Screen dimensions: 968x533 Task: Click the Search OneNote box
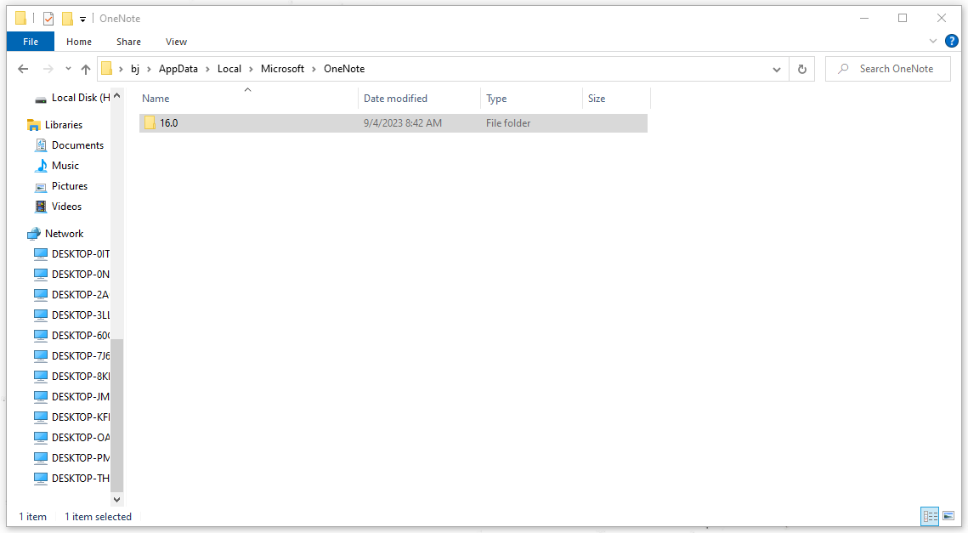(888, 69)
